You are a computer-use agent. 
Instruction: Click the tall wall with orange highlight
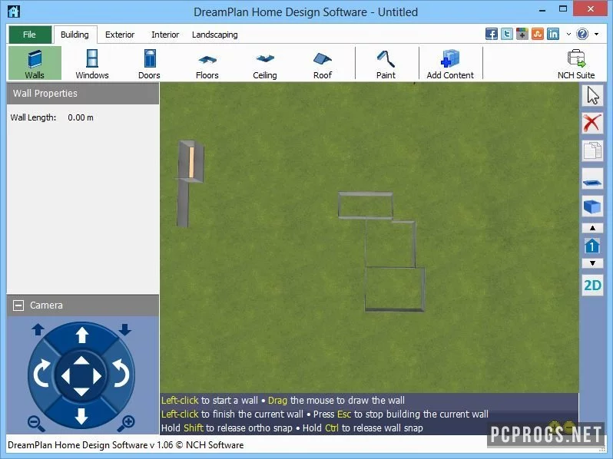click(x=191, y=161)
